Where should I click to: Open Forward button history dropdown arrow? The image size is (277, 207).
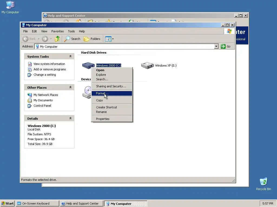pyautogui.click(x=51, y=39)
